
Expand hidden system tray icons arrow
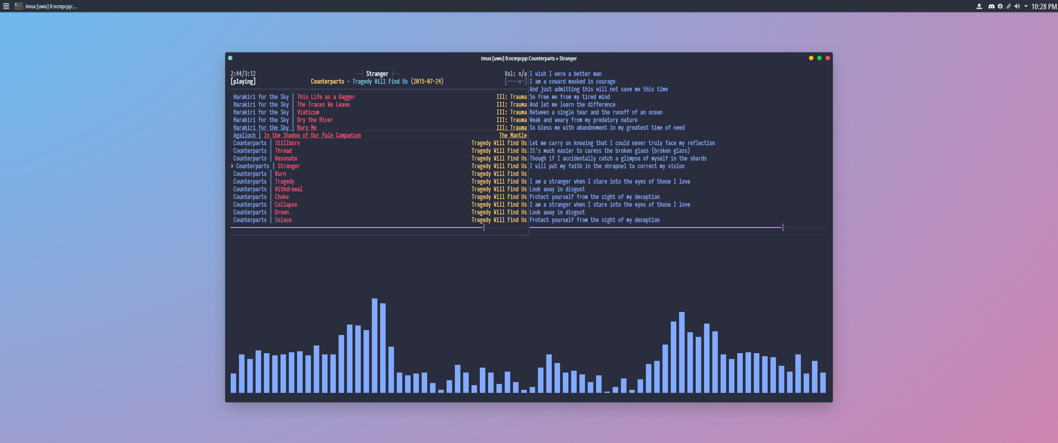click(x=1026, y=6)
